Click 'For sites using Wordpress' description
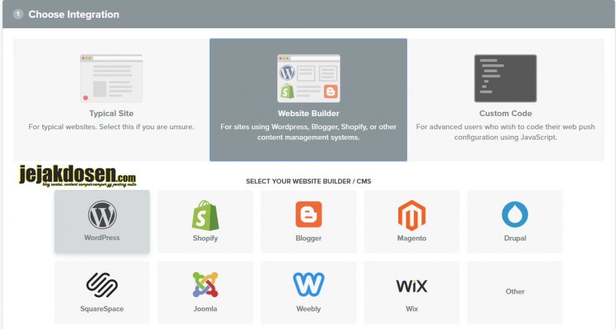 click(x=309, y=132)
